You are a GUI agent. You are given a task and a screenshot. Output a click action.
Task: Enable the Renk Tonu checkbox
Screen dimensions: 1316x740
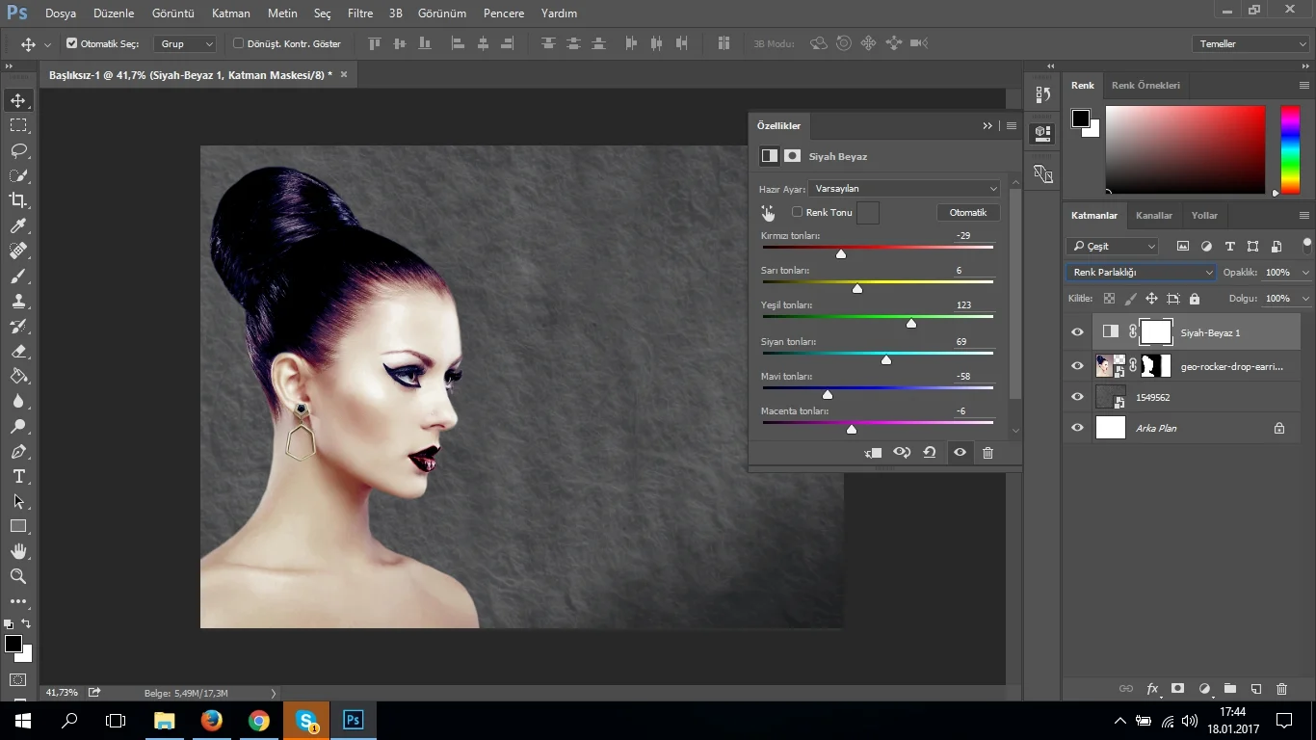798,212
